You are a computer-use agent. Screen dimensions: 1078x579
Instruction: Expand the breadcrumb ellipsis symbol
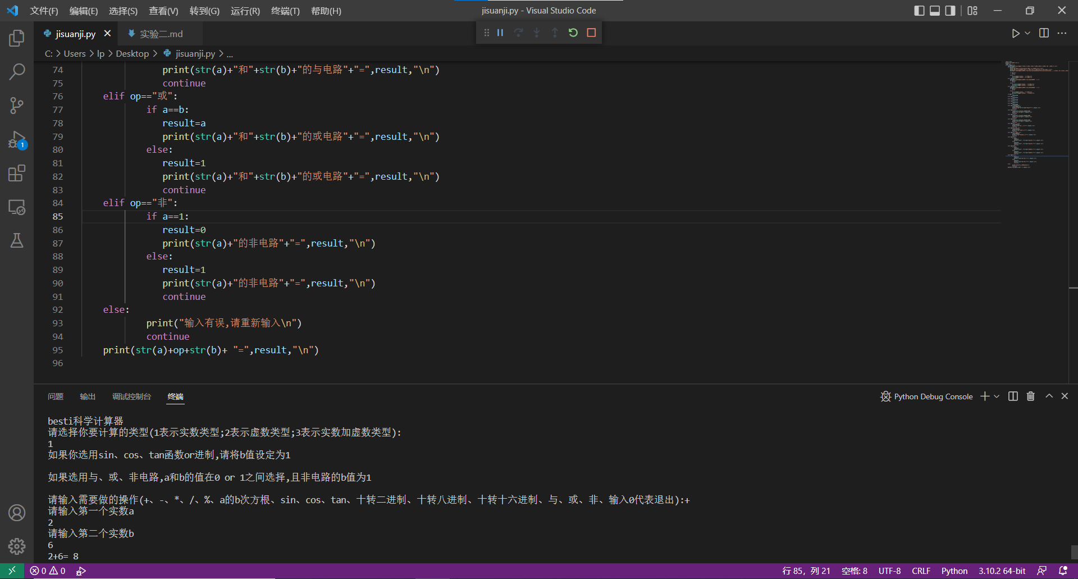click(x=230, y=54)
